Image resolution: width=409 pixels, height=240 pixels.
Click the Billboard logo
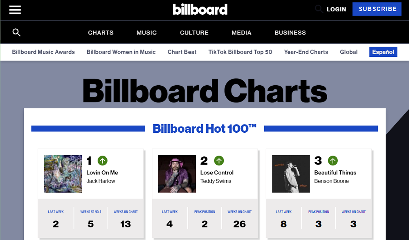(200, 9)
